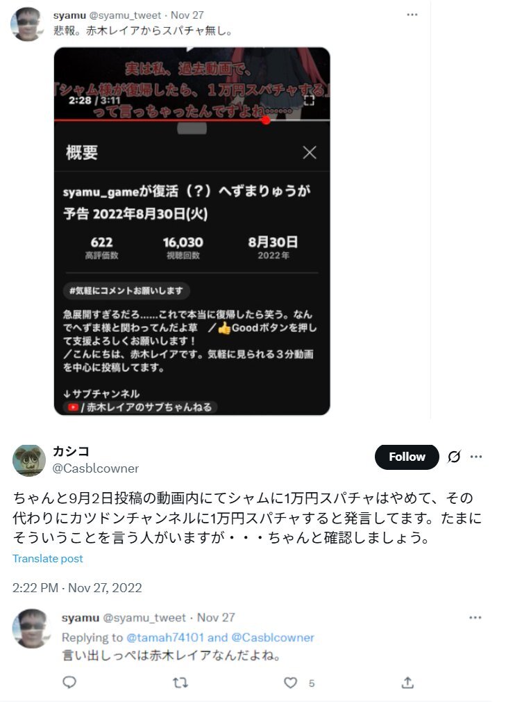Open more options for カシコ's post
The image size is (531, 702).
[476, 457]
